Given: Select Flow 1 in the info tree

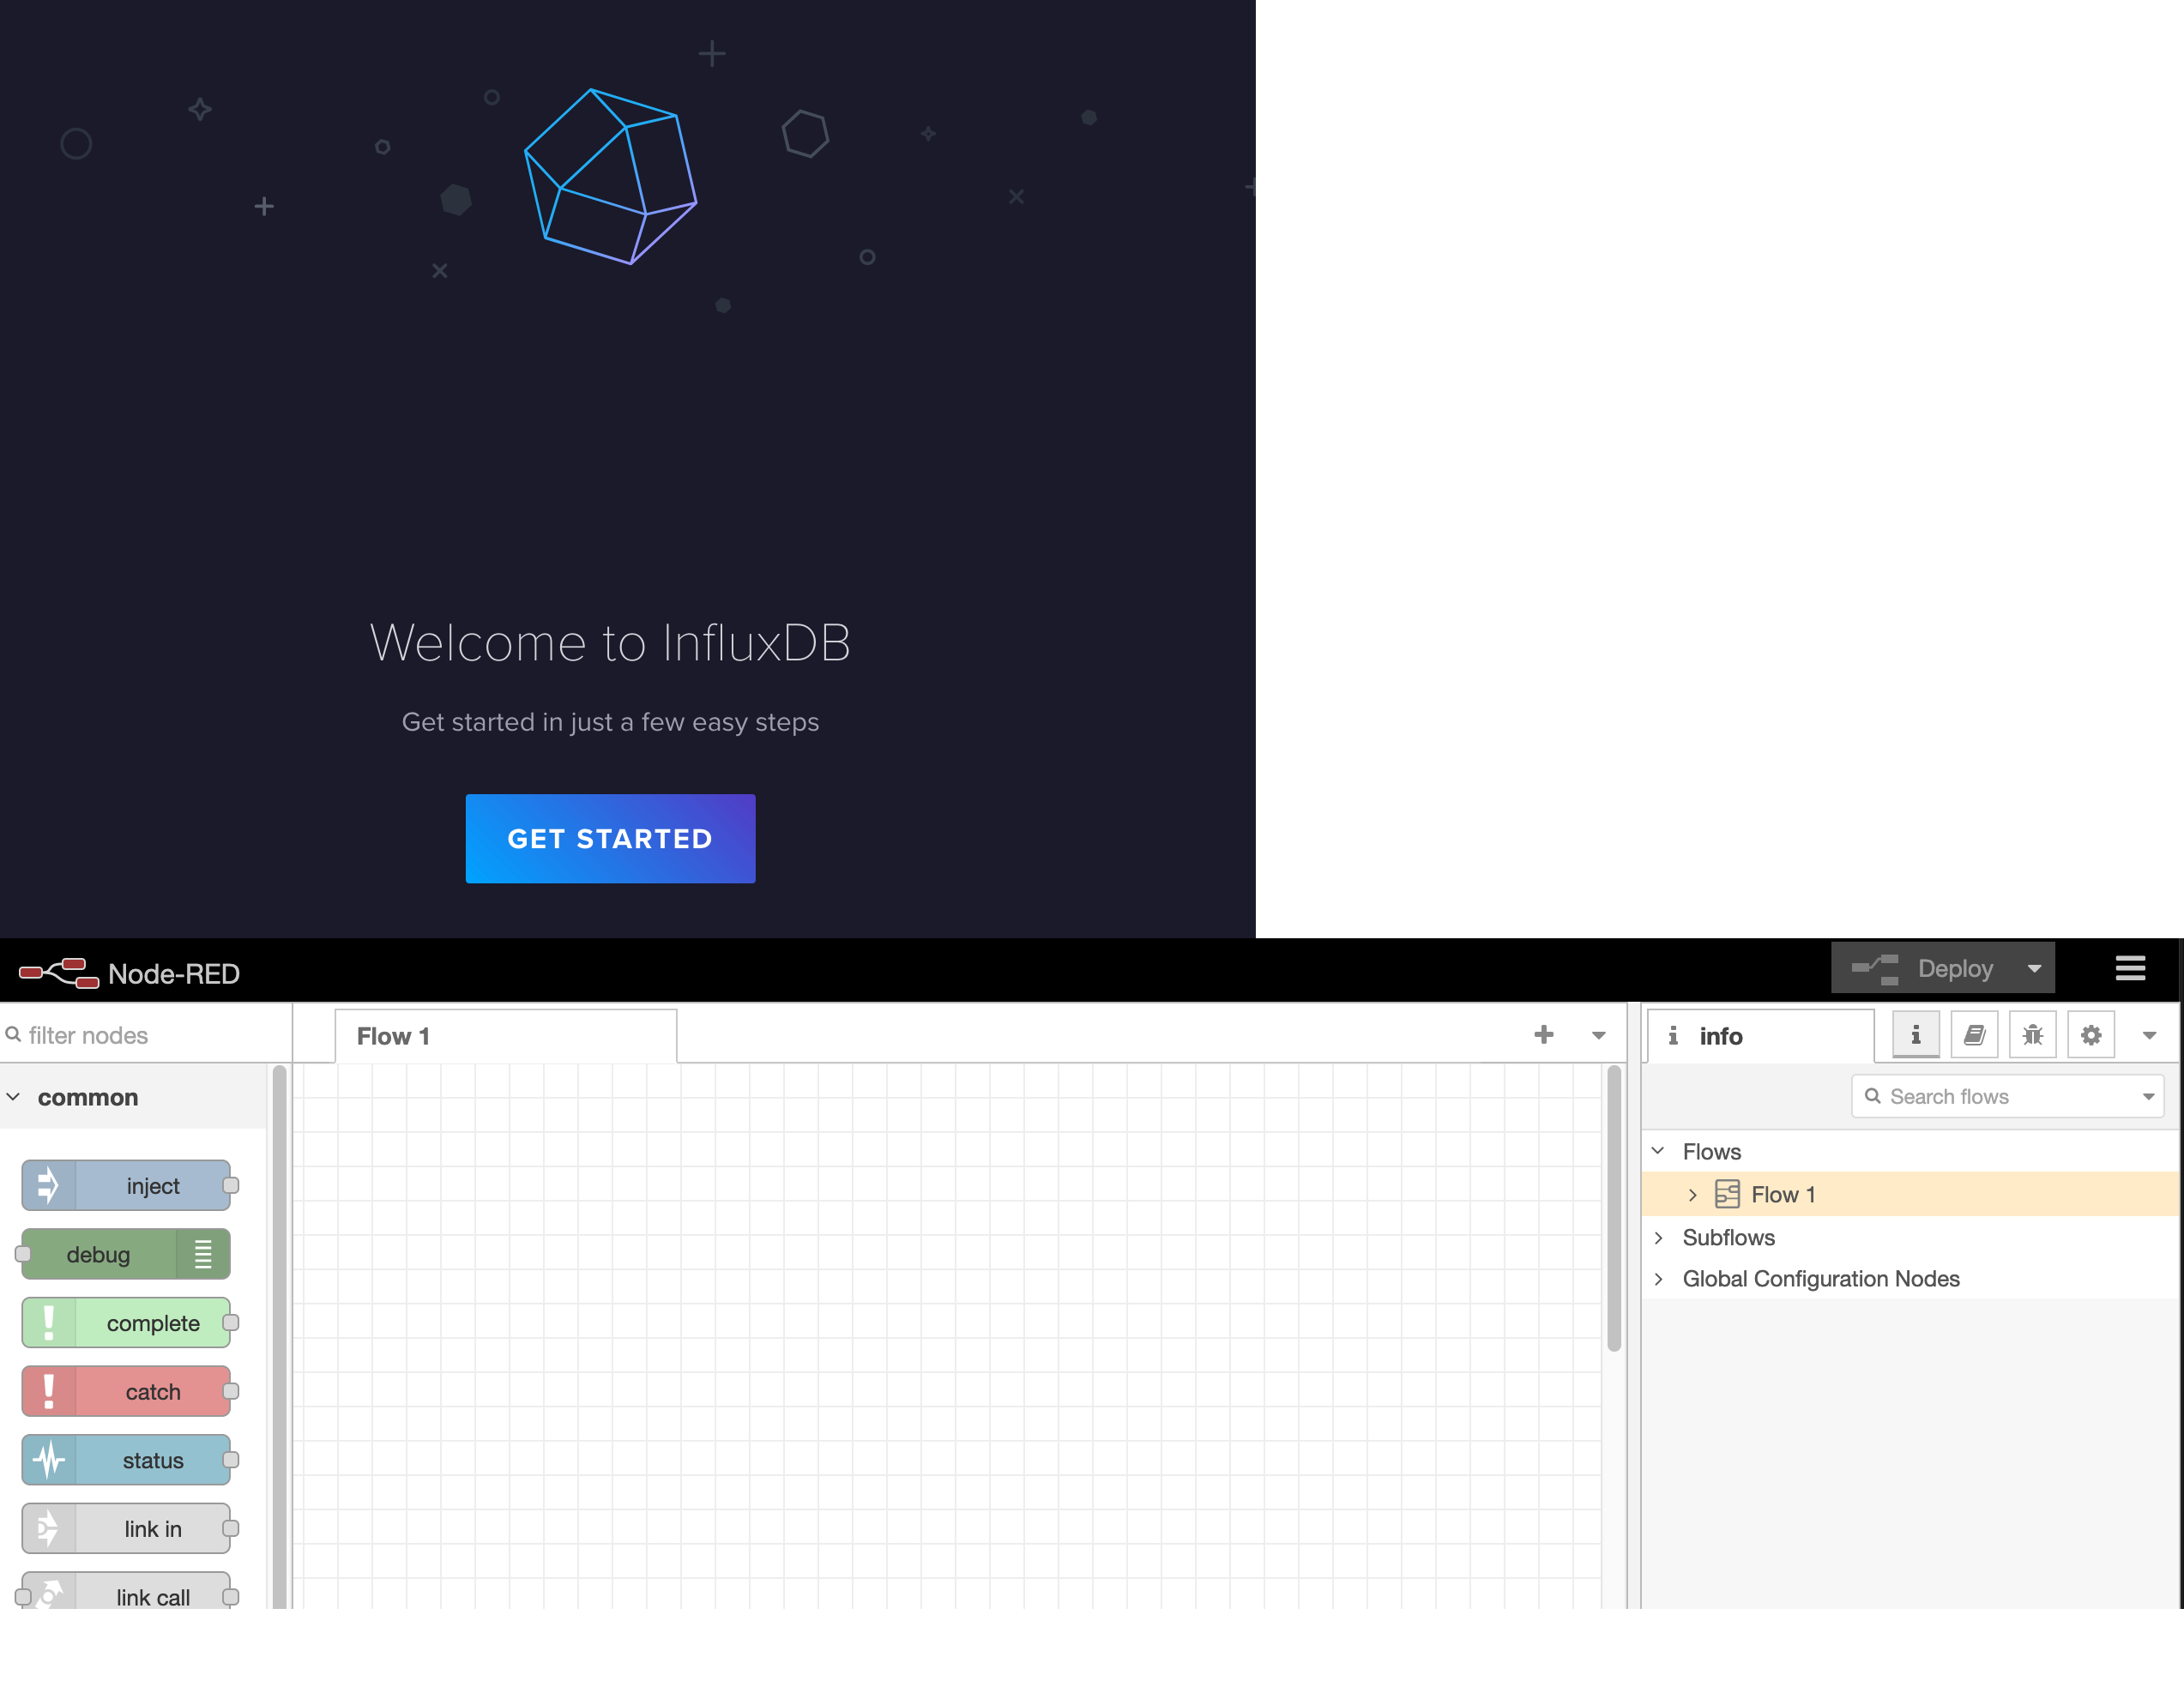Looking at the screenshot, I should pos(1910,1194).
